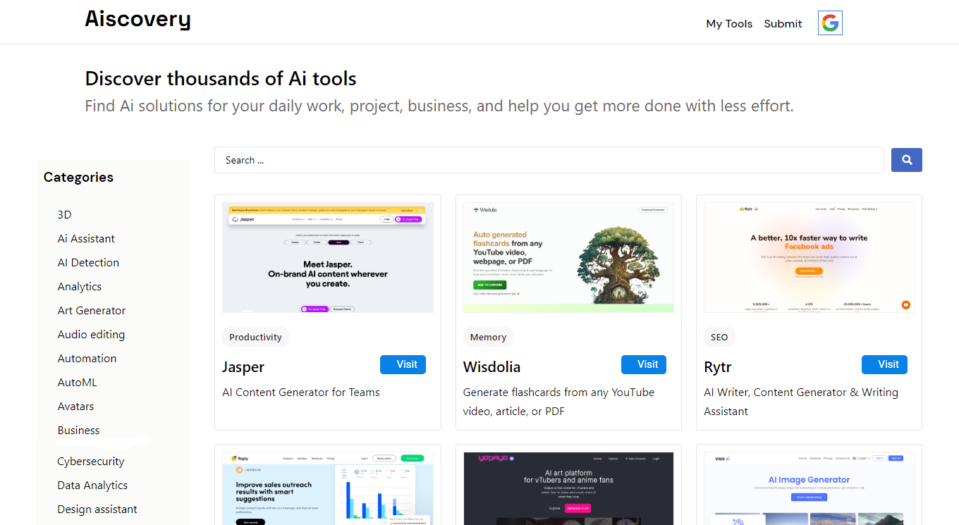Select the AI Detection category

pos(88,263)
